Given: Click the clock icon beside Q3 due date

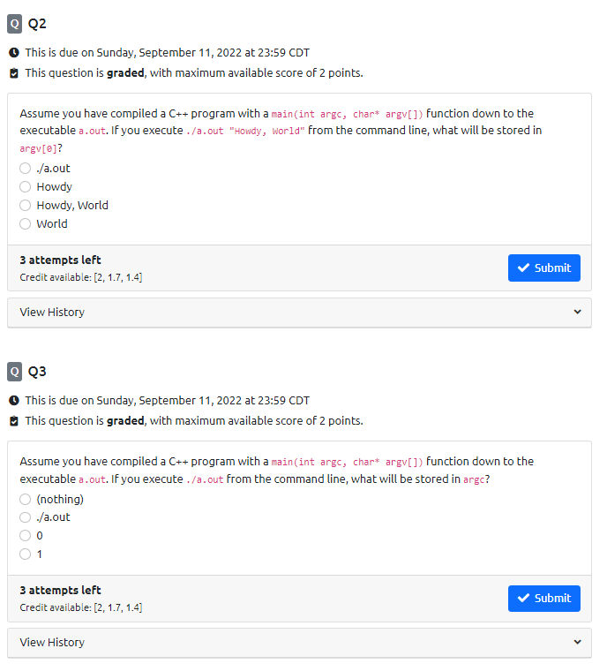Looking at the screenshot, I should point(14,401).
